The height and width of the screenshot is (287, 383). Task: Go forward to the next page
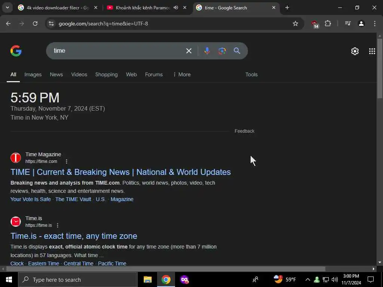[22, 24]
